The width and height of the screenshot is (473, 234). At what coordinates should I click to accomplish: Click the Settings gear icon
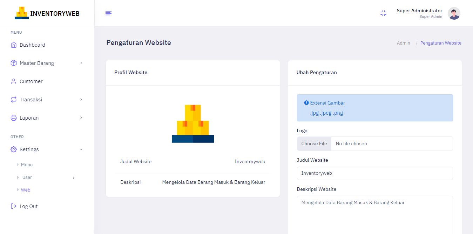click(13, 149)
